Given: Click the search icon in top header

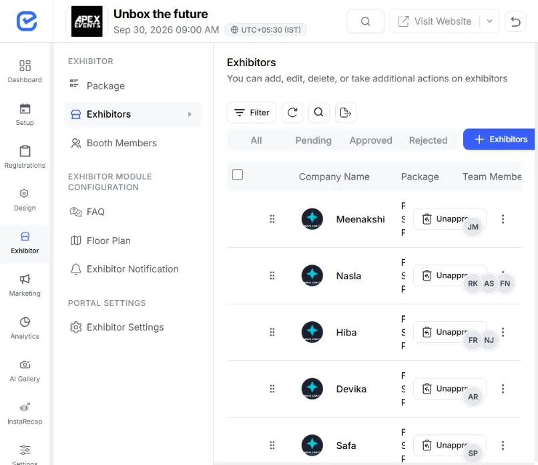Looking at the screenshot, I should 365,21.
